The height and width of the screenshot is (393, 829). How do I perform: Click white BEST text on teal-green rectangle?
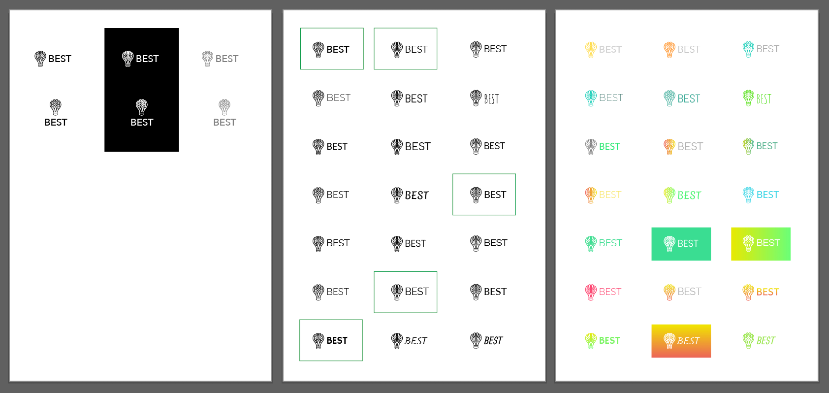[688, 243]
